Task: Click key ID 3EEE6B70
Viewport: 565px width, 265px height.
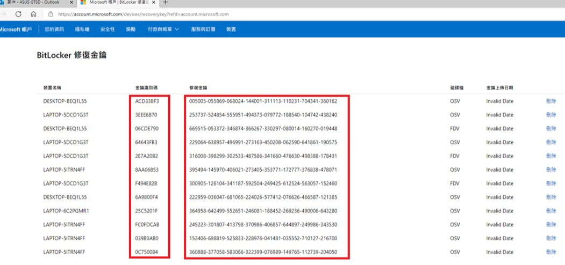Action: [146, 115]
